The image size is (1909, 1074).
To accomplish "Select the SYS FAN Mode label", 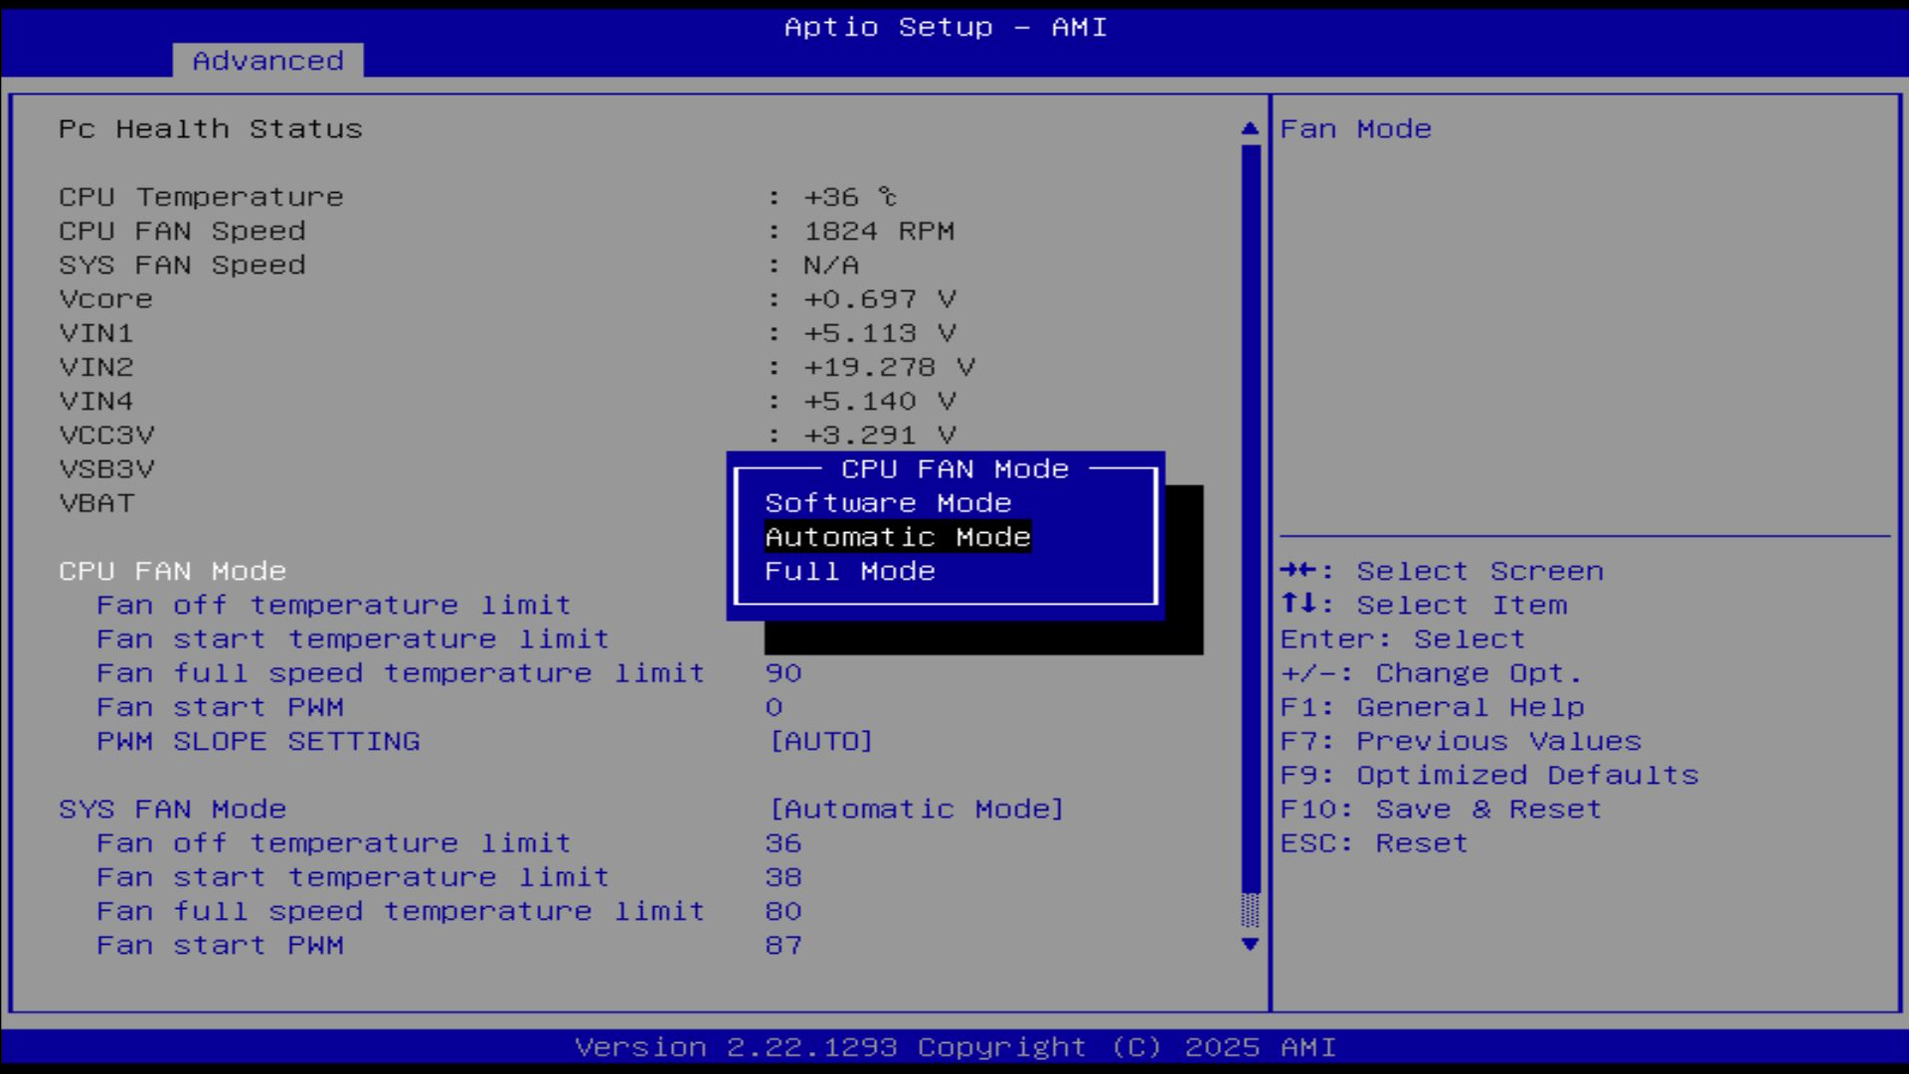I will click(172, 808).
